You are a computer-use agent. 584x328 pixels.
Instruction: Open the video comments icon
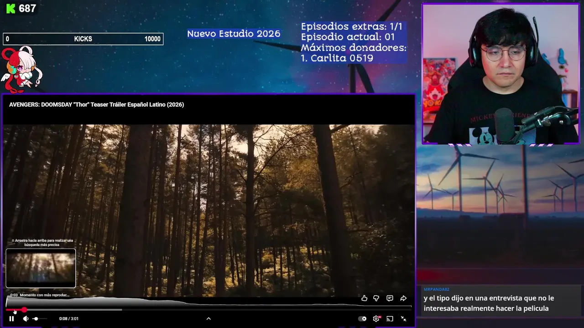click(x=390, y=298)
